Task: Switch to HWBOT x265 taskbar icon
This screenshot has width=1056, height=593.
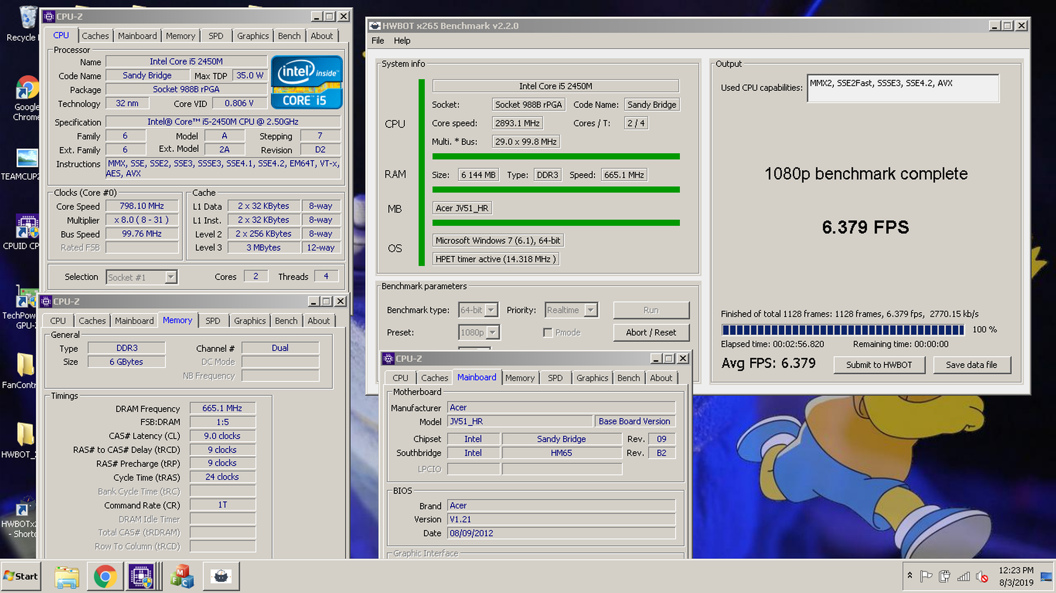Action: (x=221, y=577)
